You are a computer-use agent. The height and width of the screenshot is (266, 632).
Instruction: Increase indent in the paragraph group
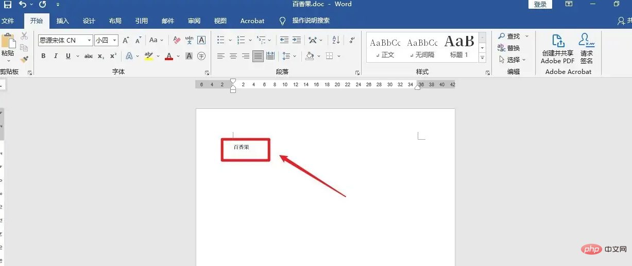[x=296, y=40]
